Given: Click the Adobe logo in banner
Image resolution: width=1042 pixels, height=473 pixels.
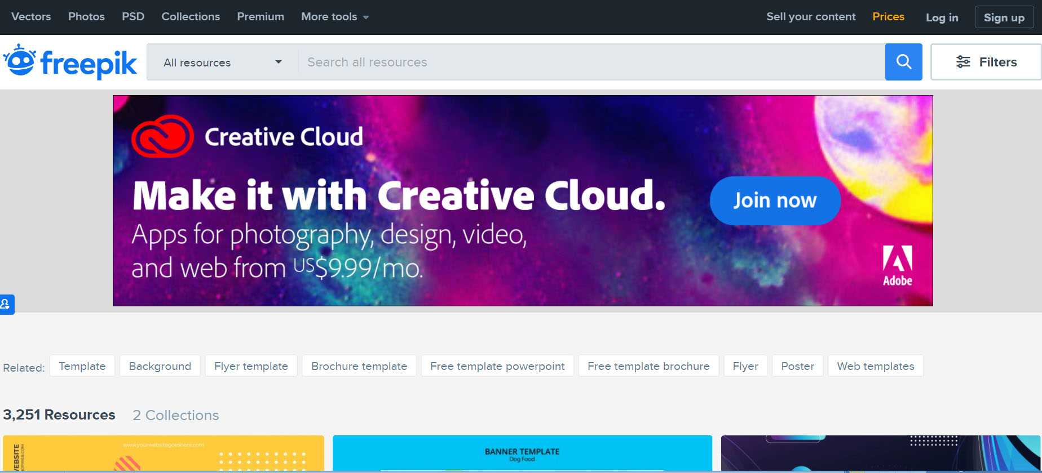Looking at the screenshot, I should click(897, 266).
